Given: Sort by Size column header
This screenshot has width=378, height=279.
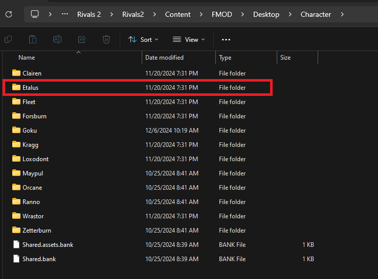Looking at the screenshot, I should pyautogui.click(x=285, y=58).
